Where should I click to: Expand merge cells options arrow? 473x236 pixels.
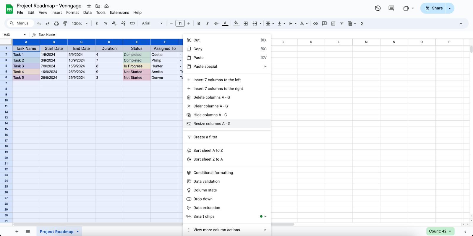[260, 23]
